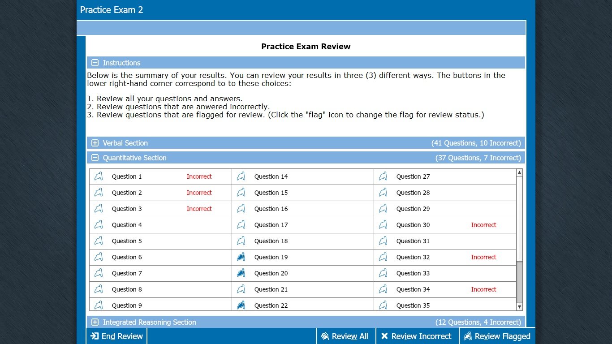The height and width of the screenshot is (344, 612).
Task: Flag Question 18 for review
Action: click(x=241, y=241)
